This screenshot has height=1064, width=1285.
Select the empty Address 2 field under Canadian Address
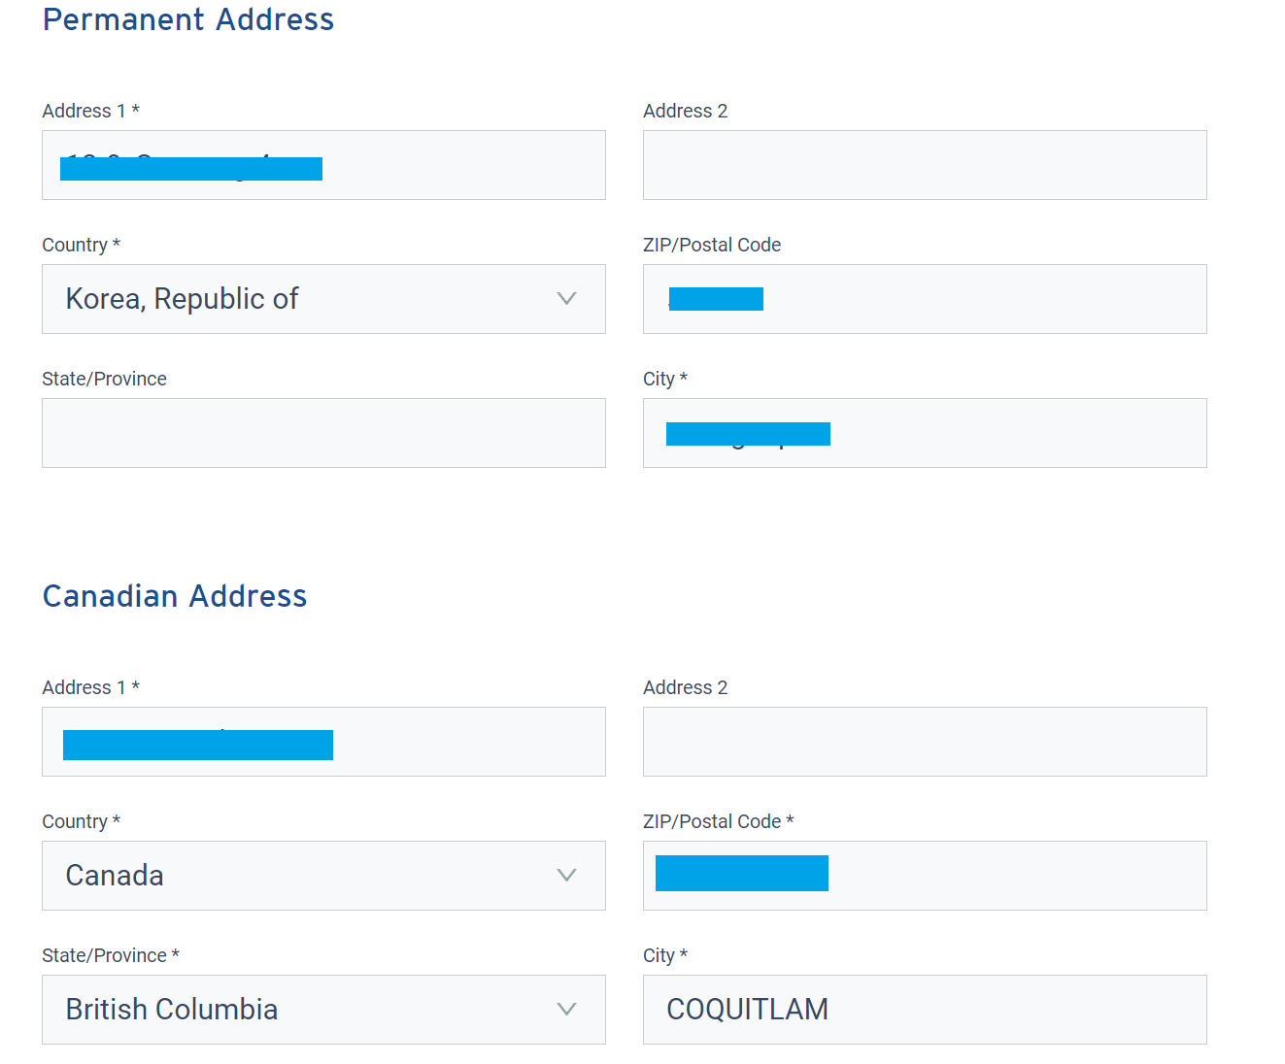click(924, 742)
